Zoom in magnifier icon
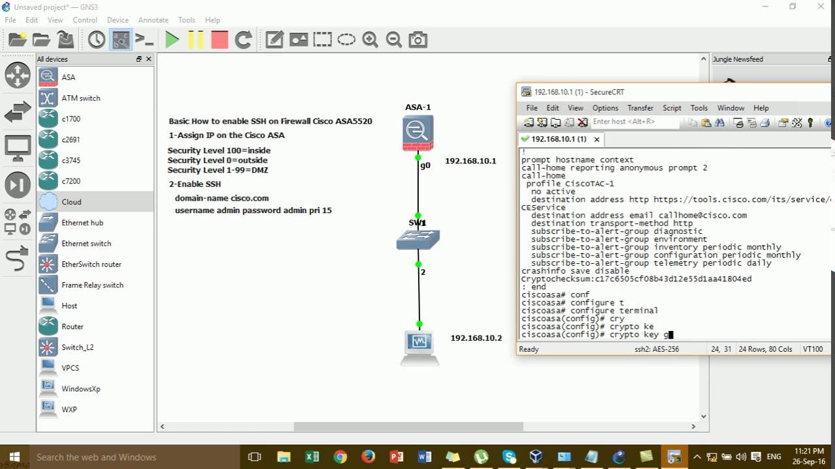This screenshot has height=469, width=835. pyautogui.click(x=370, y=40)
